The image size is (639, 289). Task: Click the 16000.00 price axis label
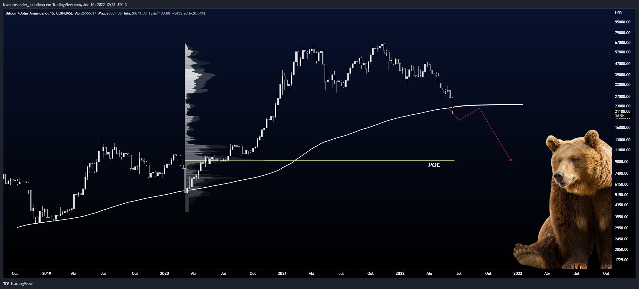pyautogui.click(x=623, y=128)
